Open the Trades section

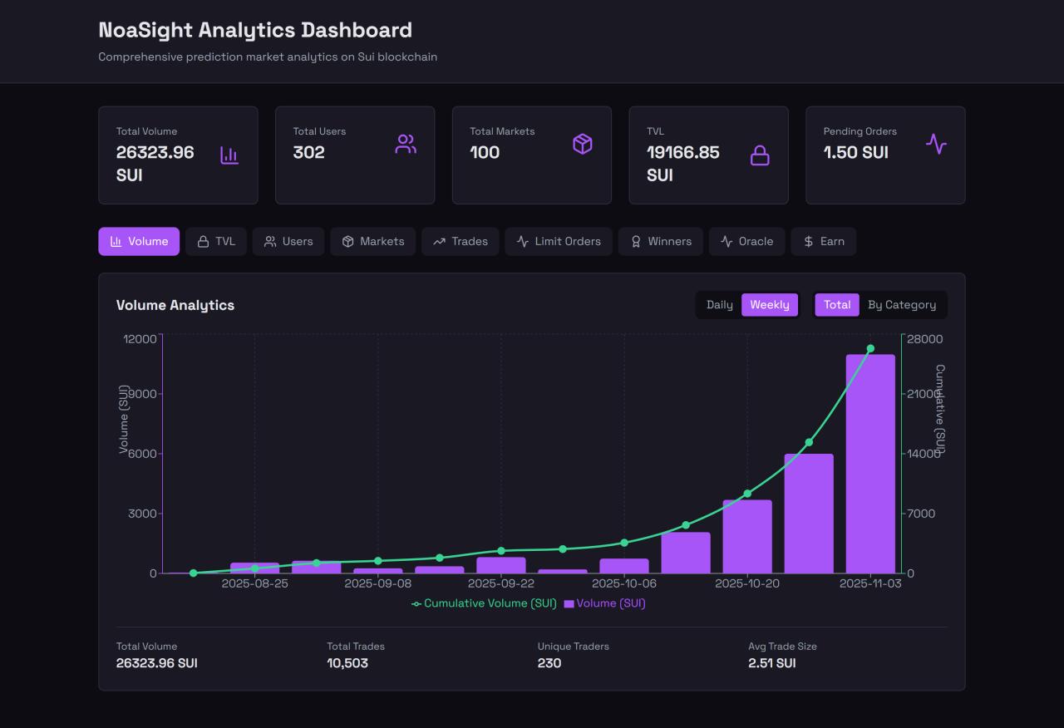(x=460, y=241)
